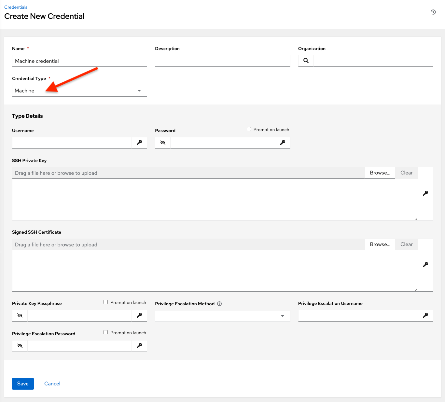Select external secret key for SSH Private Key

[x=425, y=193]
